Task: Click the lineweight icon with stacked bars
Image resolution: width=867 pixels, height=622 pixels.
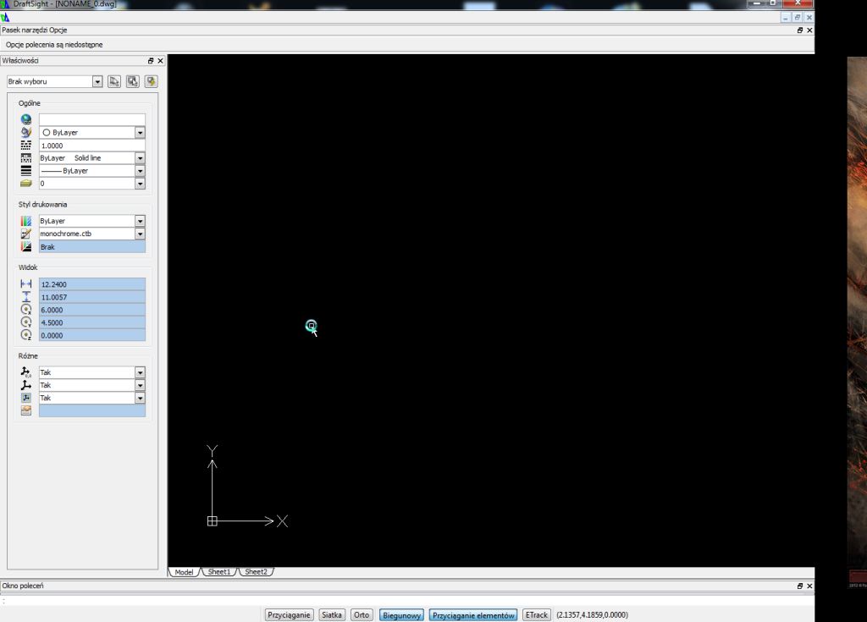Action: 26,170
